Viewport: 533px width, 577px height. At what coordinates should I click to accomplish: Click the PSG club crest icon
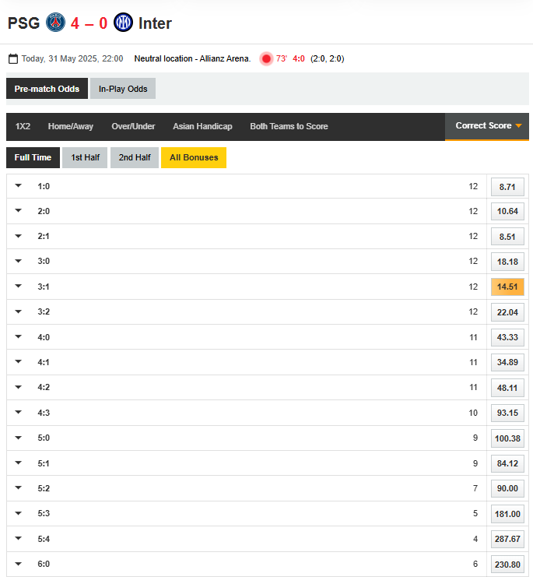(x=56, y=23)
